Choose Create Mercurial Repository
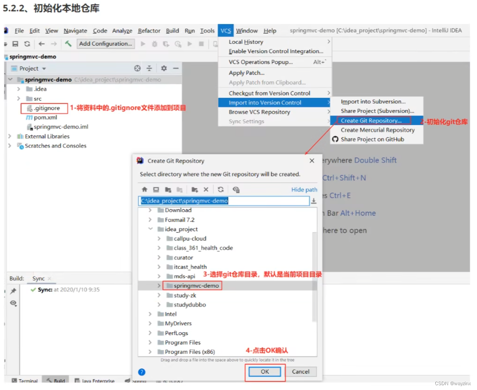This screenshot has height=390, width=477. [376, 130]
